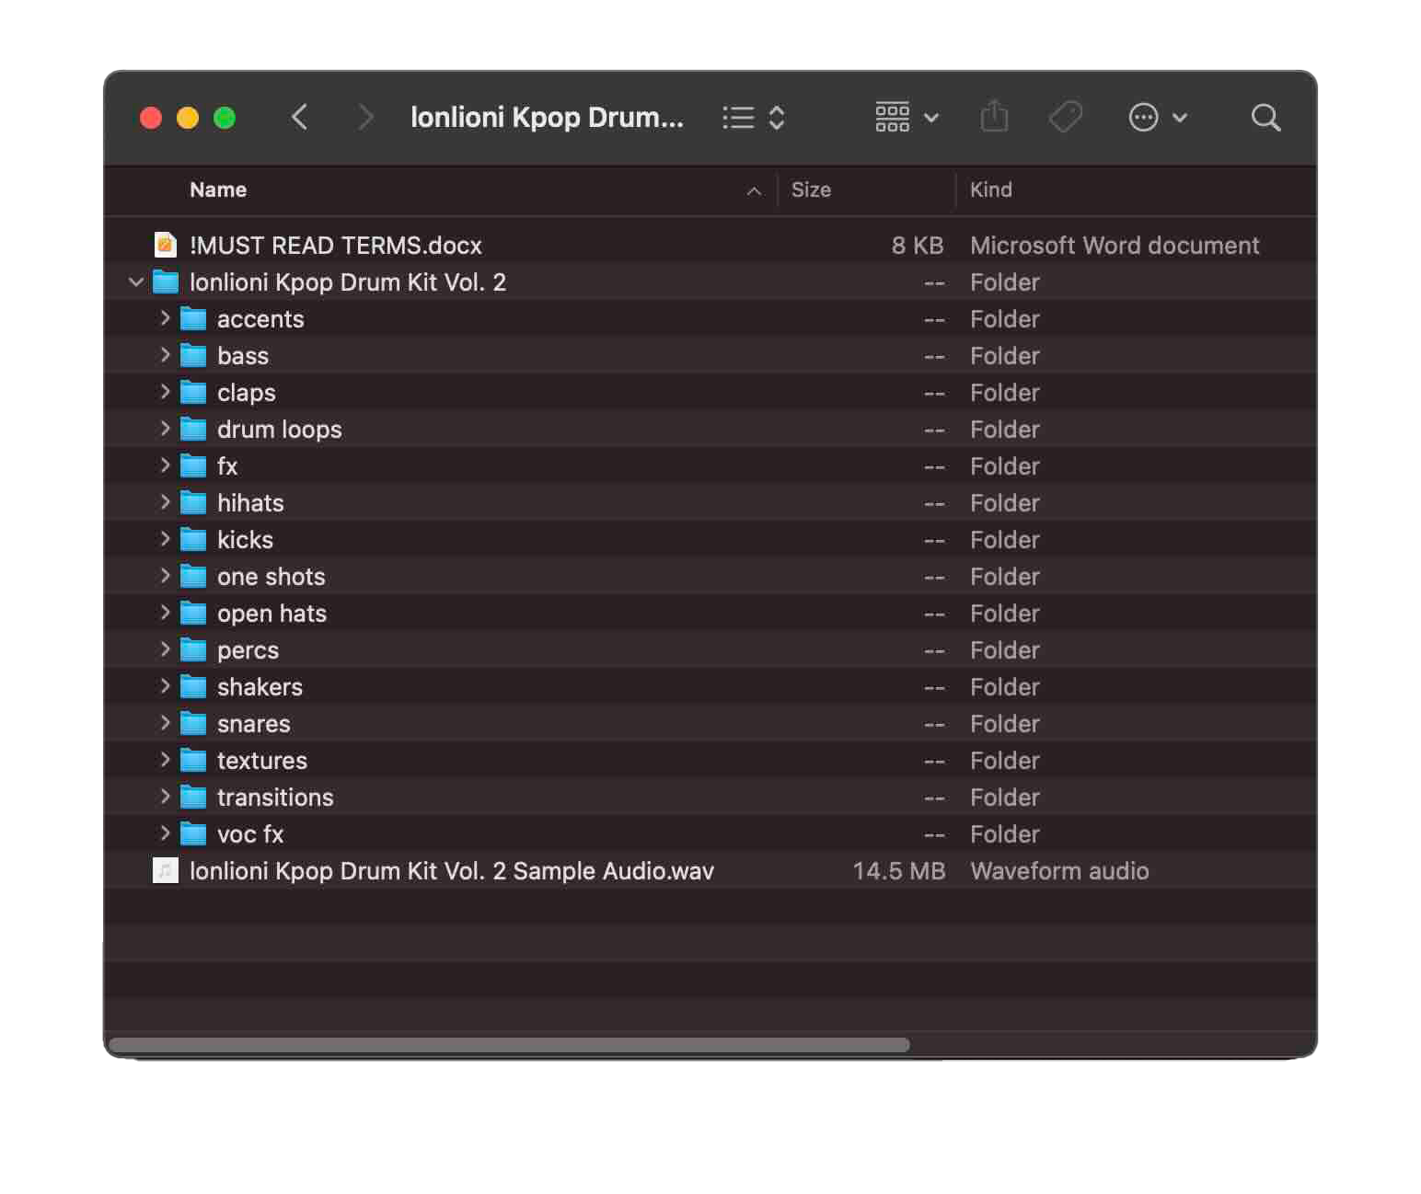Screen dimensions: 1421x1194
Task: Click the Share icon in toolbar
Action: point(994,118)
